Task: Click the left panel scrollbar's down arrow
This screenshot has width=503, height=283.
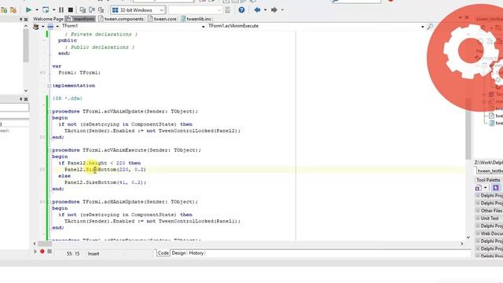Action: 26,91
